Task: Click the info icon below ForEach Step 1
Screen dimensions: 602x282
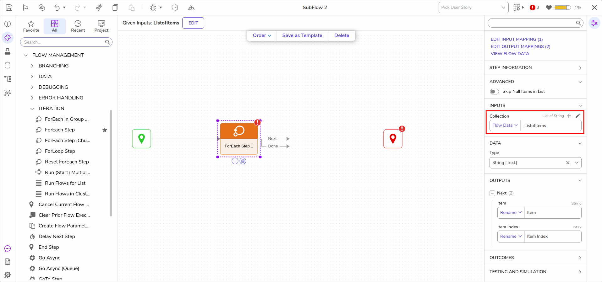Action: coord(235,161)
